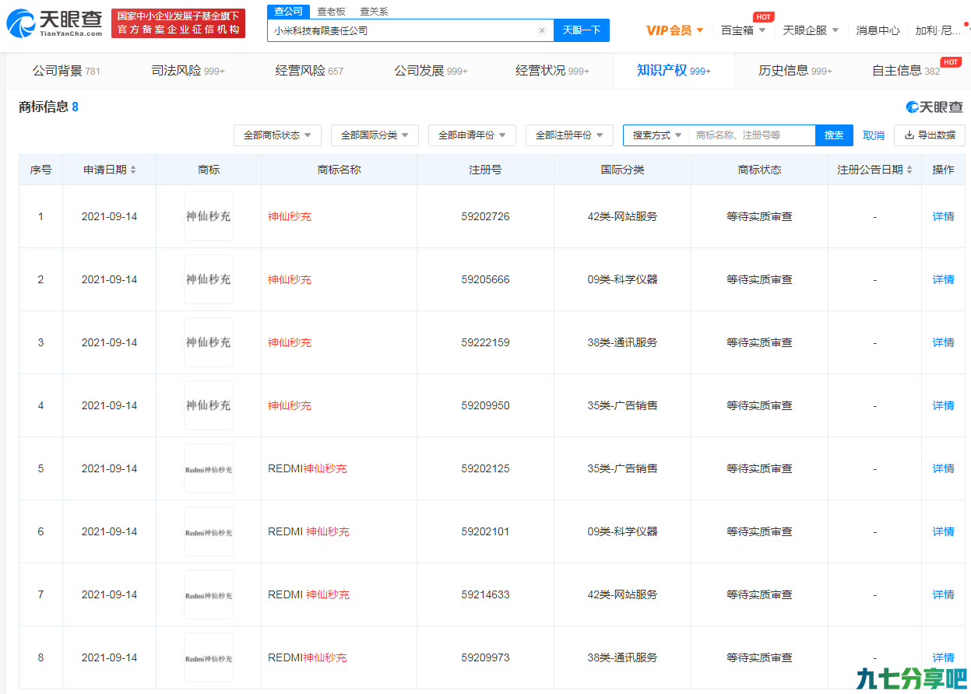Open the 经营状况 tab
The width and height of the screenshot is (971, 694).
click(x=552, y=71)
